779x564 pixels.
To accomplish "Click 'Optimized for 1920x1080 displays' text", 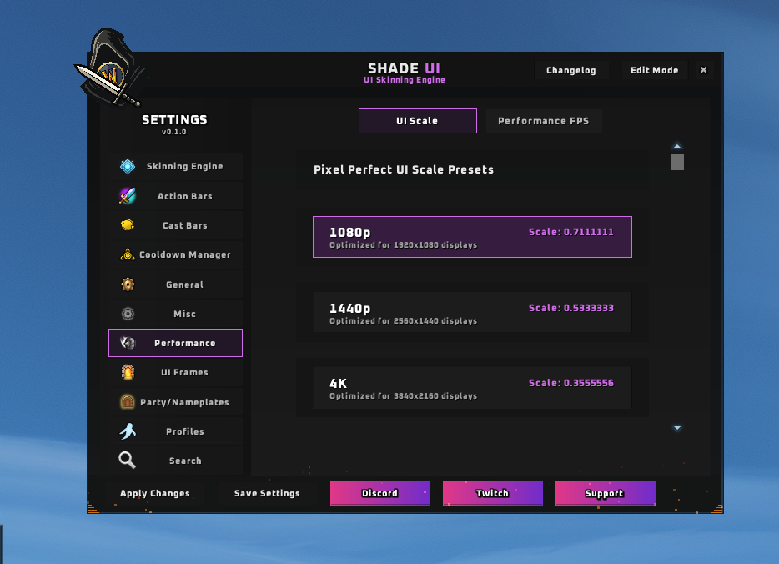I will pos(403,245).
